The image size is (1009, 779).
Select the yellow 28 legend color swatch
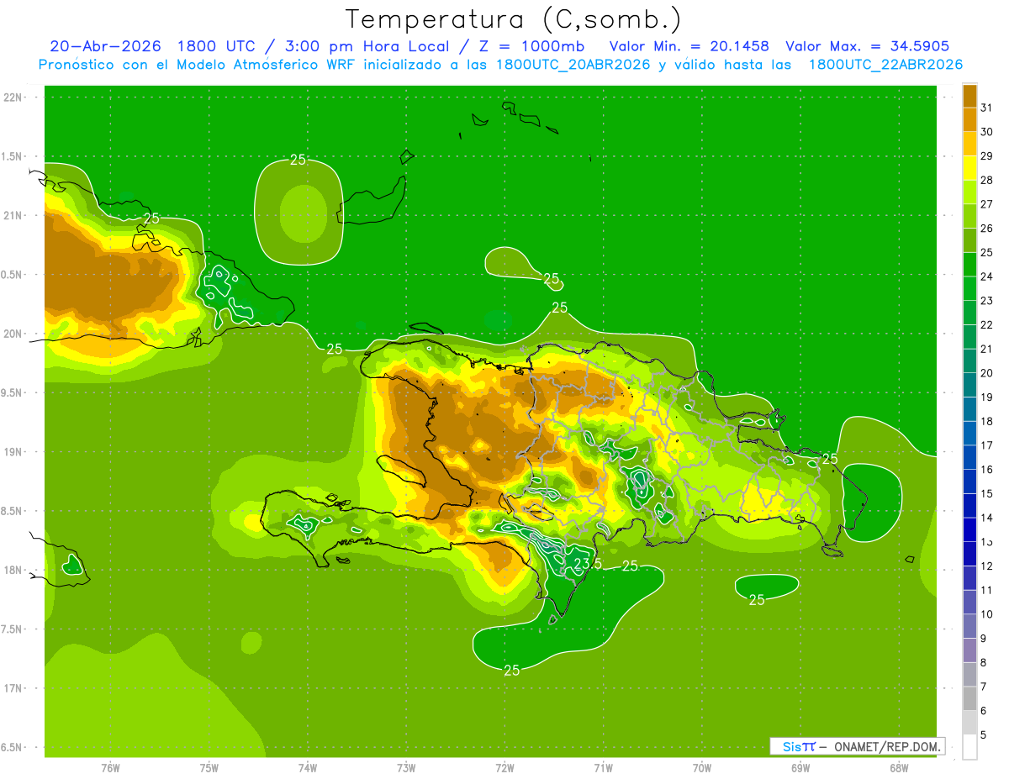[969, 168]
